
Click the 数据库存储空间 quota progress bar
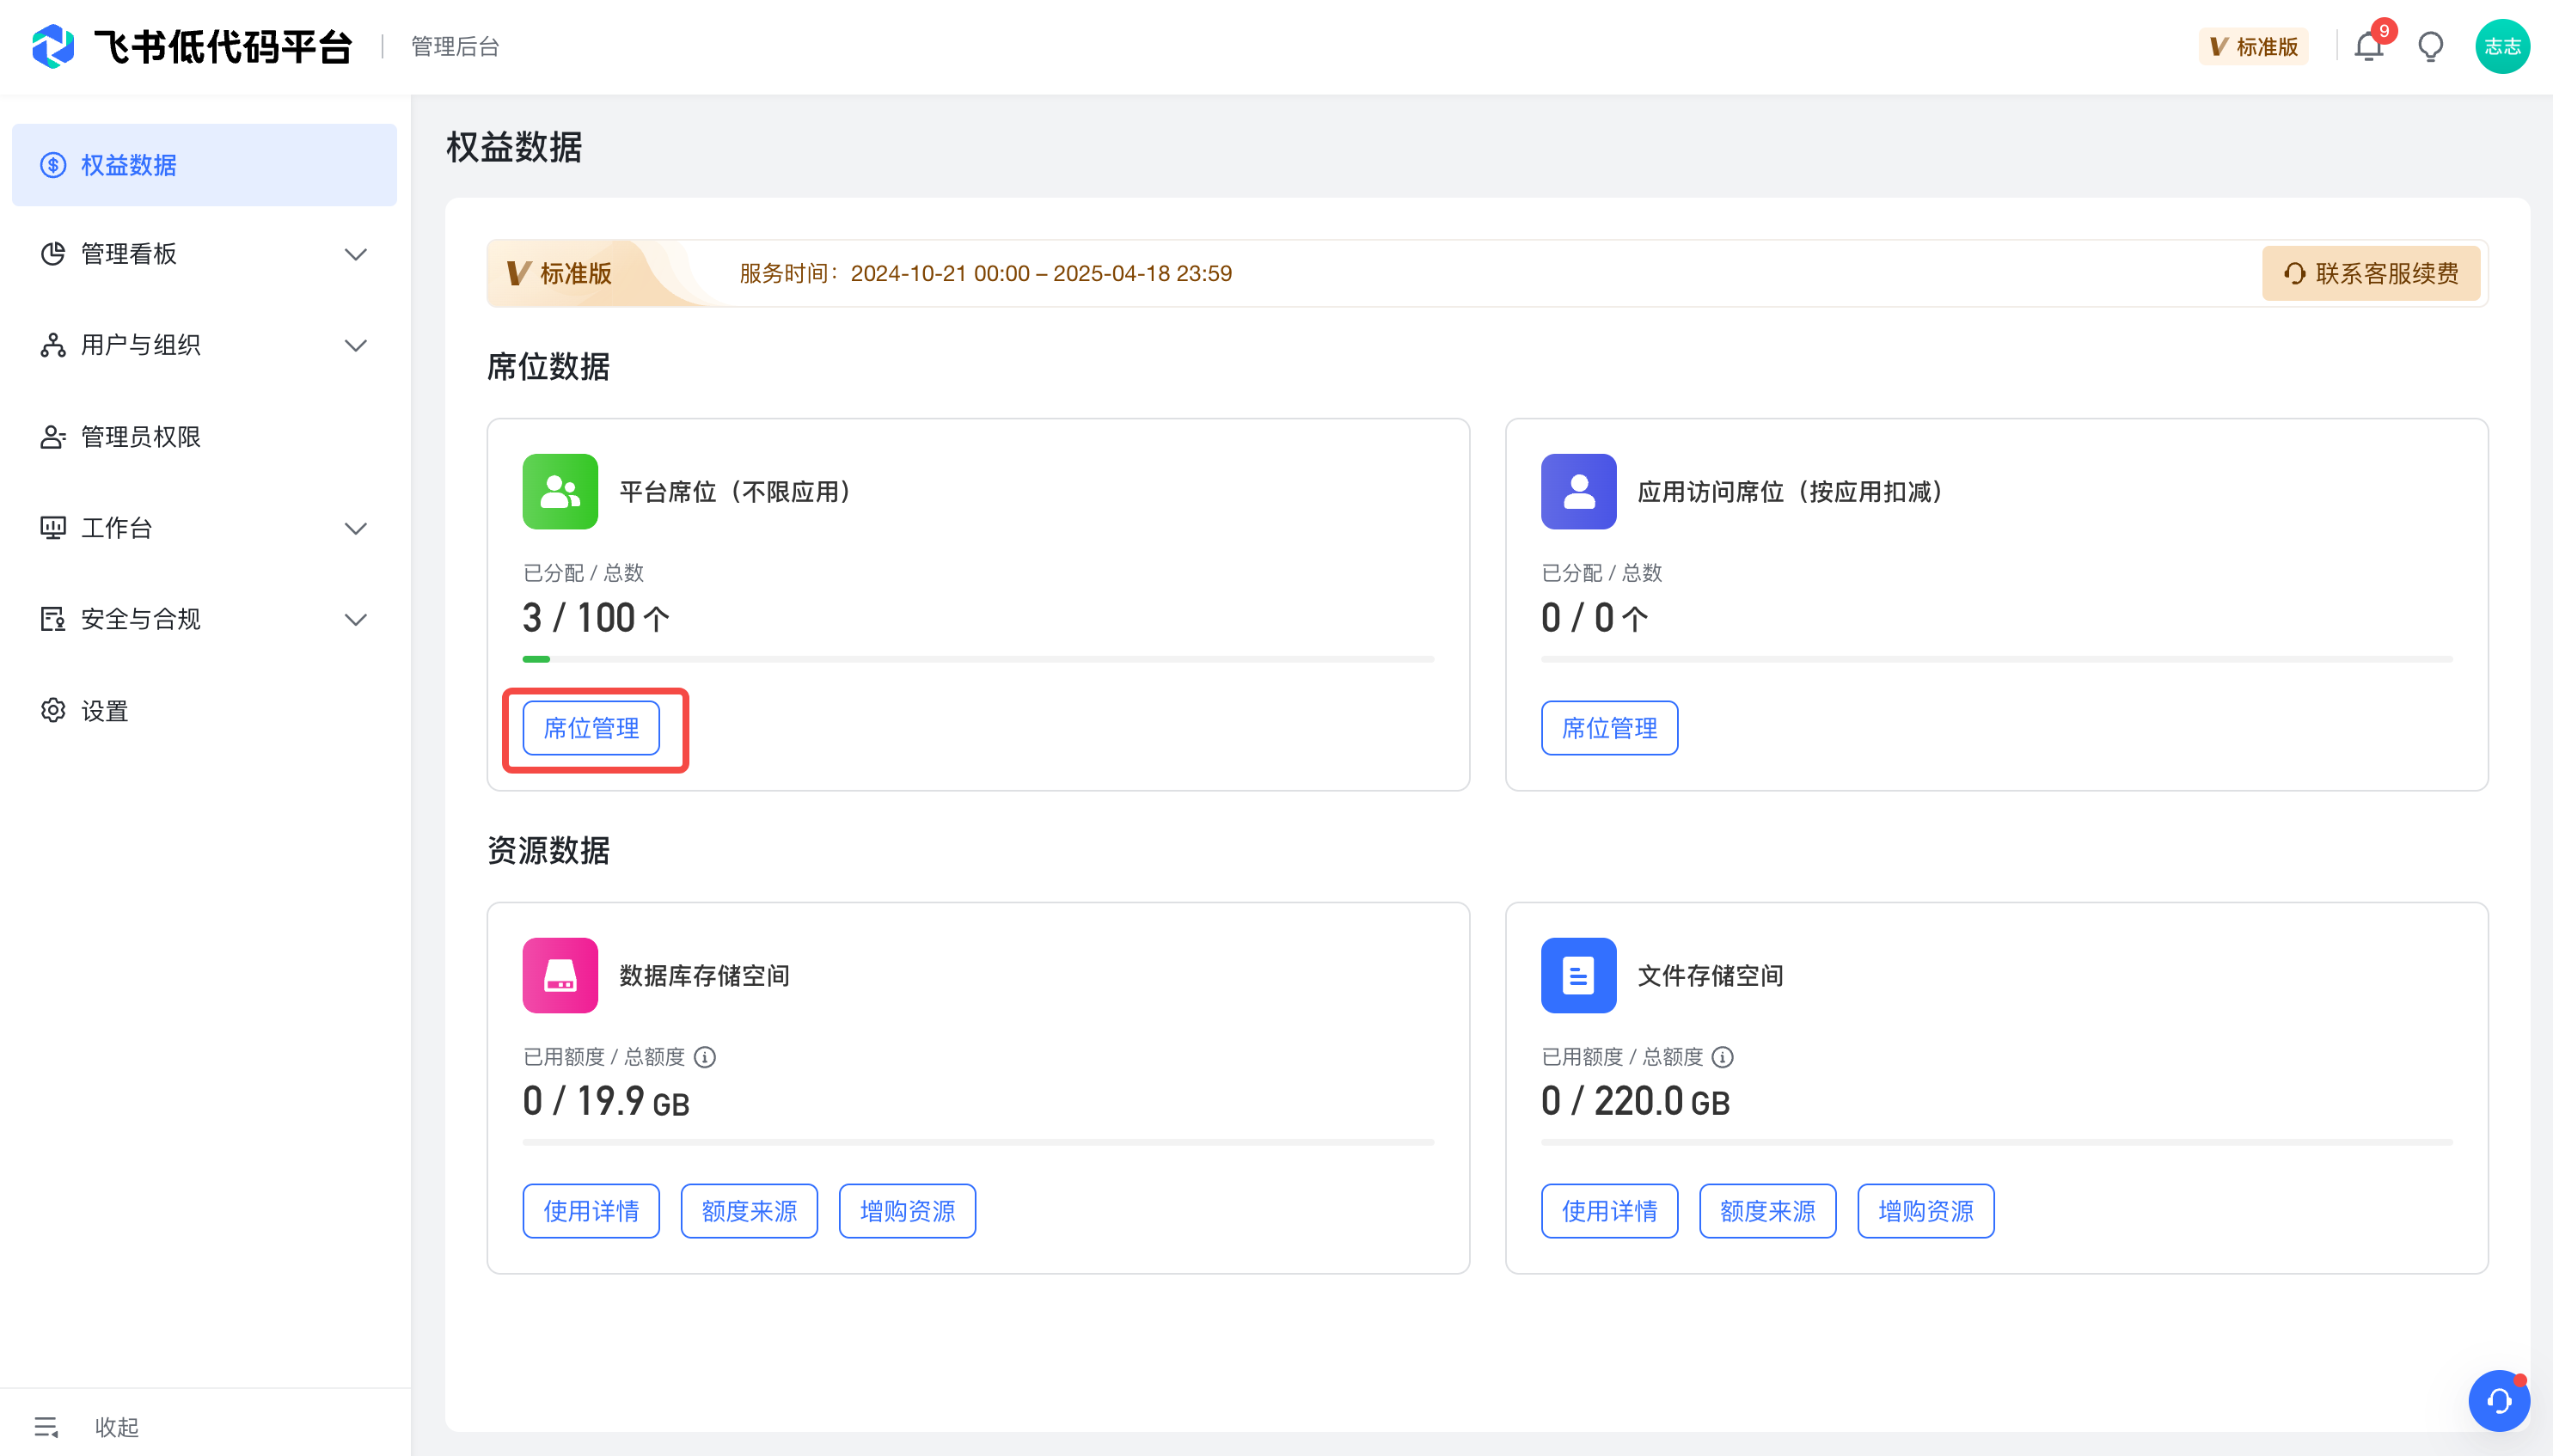[978, 1143]
